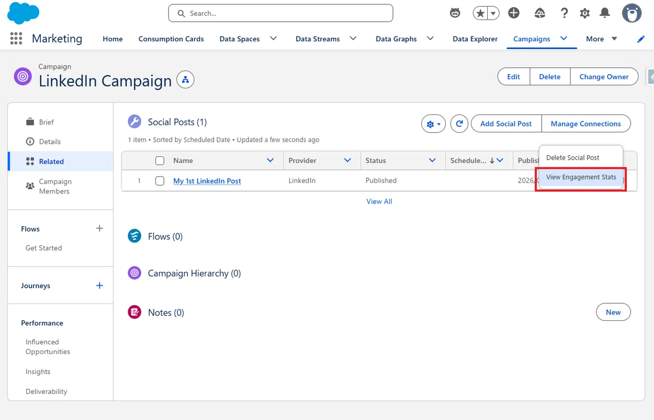Click the Change Owner button

point(604,77)
